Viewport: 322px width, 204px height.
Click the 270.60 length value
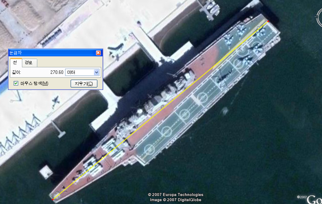57,72
